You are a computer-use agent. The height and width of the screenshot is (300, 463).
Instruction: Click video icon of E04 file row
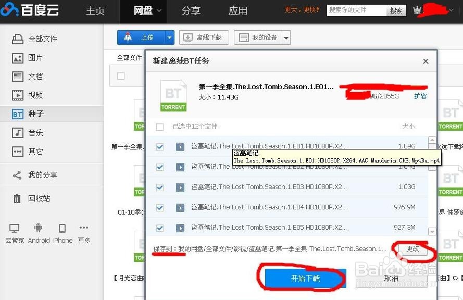(x=180, y=208)
